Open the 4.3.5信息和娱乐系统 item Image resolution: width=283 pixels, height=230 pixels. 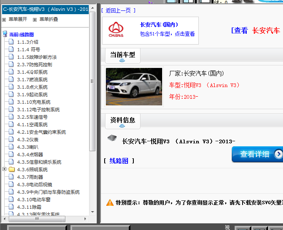39,162
